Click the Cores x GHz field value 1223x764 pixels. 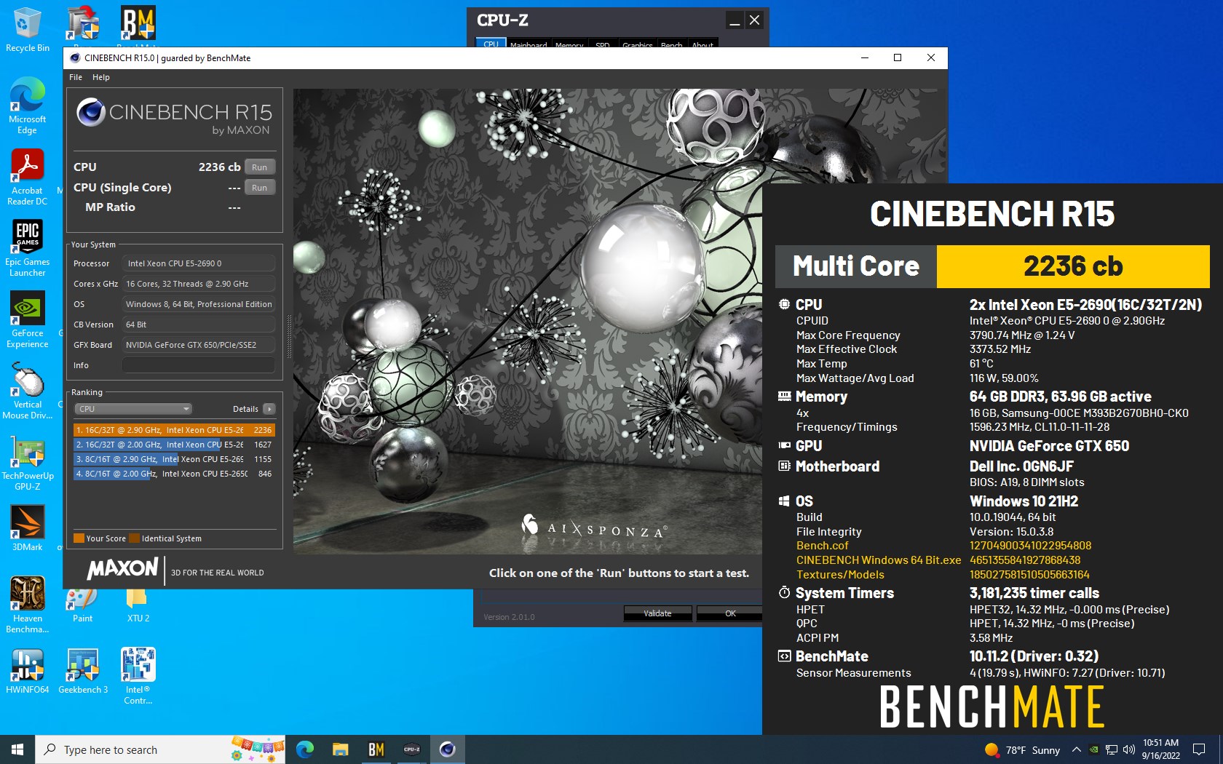point(199,284)
